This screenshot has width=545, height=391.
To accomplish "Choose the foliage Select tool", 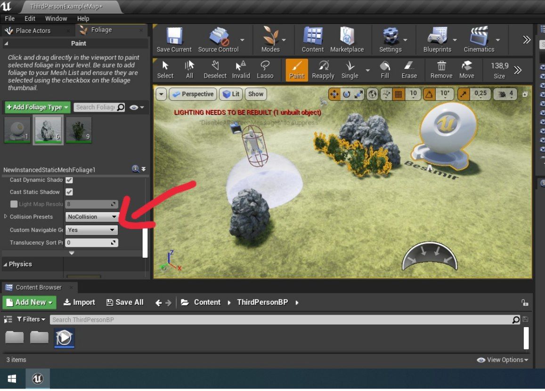I will pos(165,70).
